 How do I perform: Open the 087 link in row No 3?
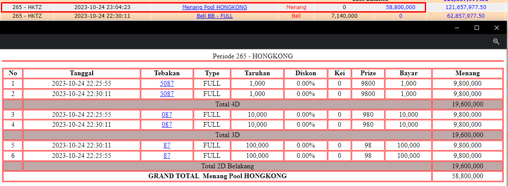point(167,115)
